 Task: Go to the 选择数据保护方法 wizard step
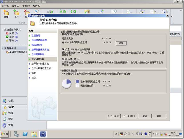click(x=40, y=50)
